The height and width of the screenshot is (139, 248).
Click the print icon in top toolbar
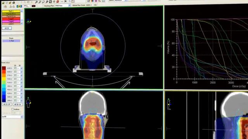(14, 3)
